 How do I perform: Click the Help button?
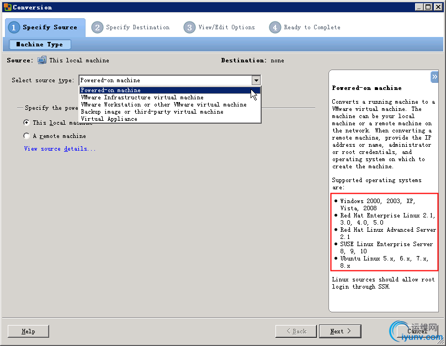pos(28,331)
